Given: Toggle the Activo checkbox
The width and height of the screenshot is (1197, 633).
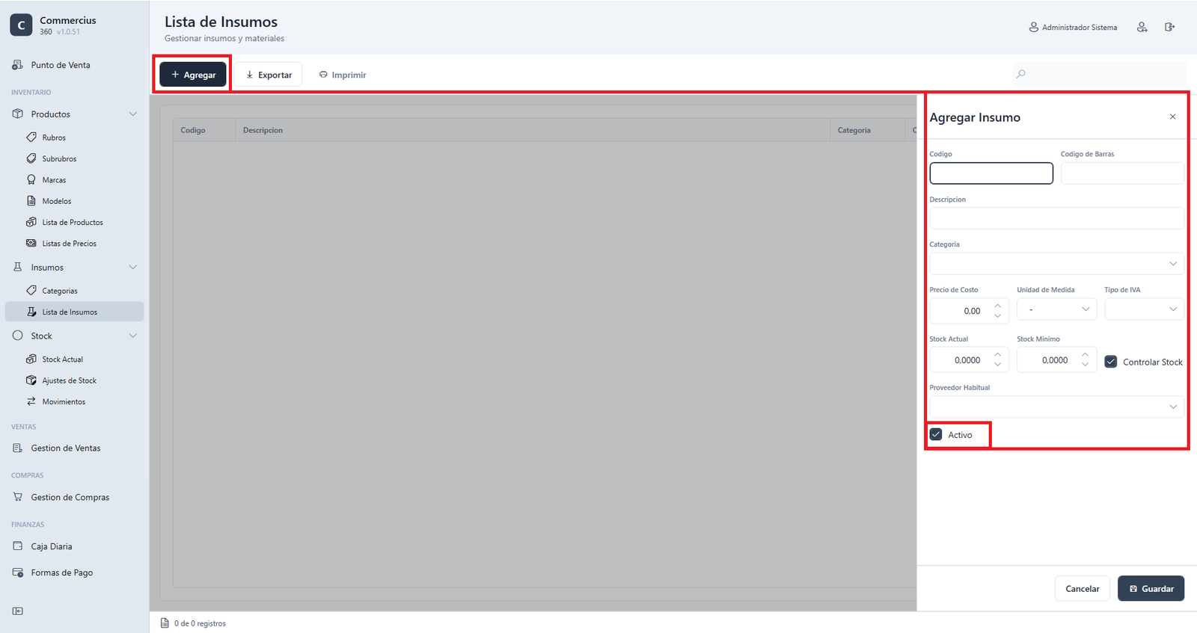Looking at the screenshot, I should coord(936,434).
